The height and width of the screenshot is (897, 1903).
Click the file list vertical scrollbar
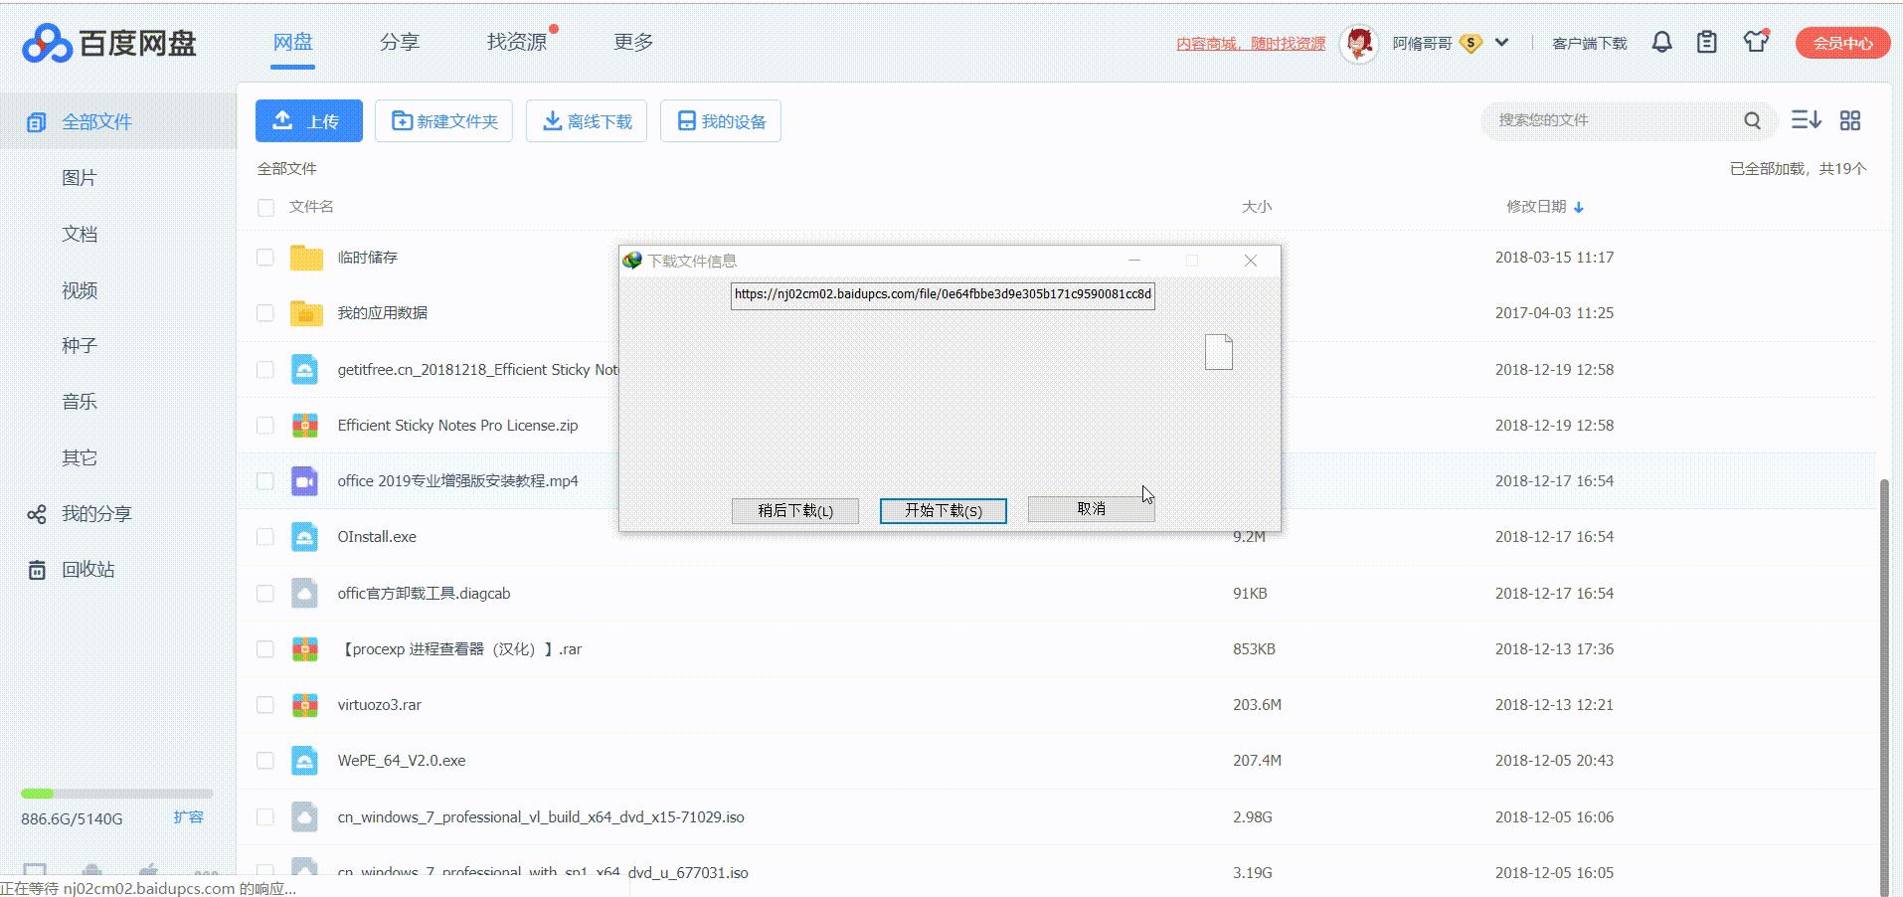pyautogui.click(x=1883, y=686)
